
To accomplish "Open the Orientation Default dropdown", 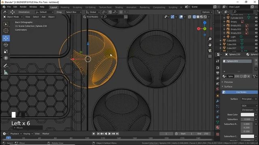I will (x=45, y=12).
